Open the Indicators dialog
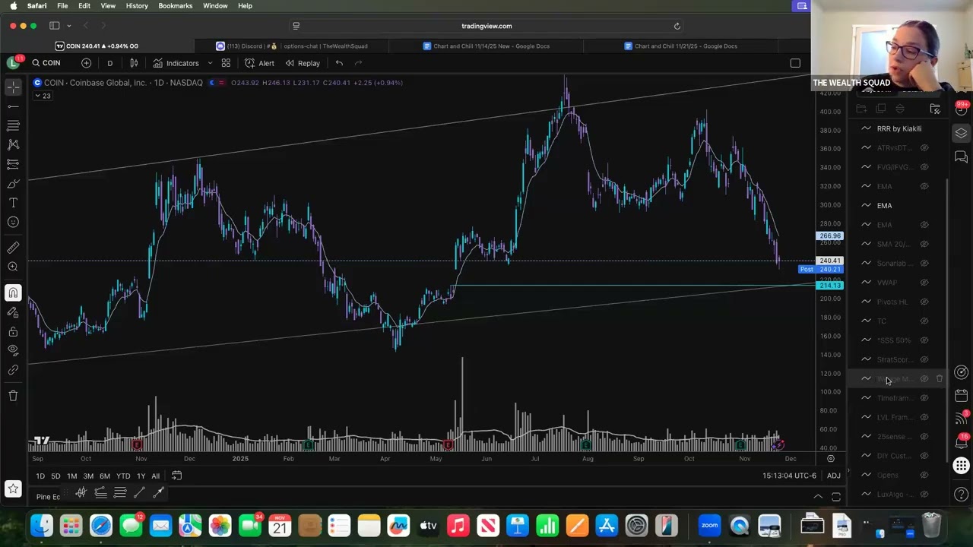Image resolution: width=973 pixels, height=547 pixels. [176, 63]
